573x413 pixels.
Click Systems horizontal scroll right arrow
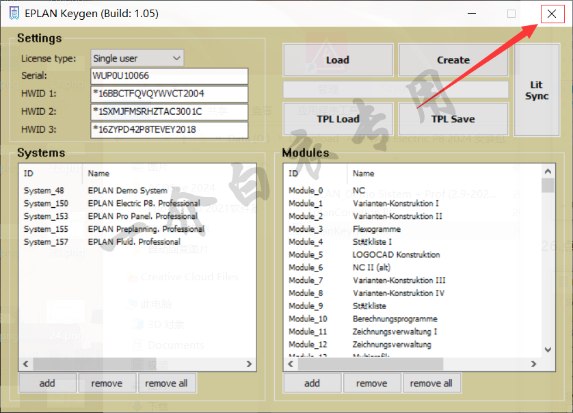[249, 364]
